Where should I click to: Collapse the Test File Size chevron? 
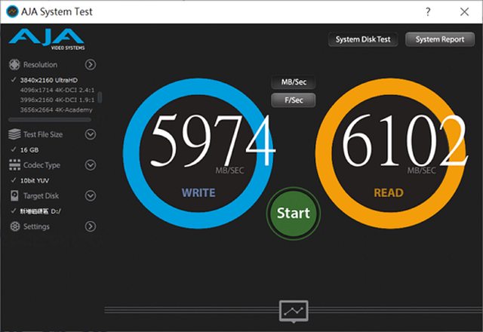(91, 134)
